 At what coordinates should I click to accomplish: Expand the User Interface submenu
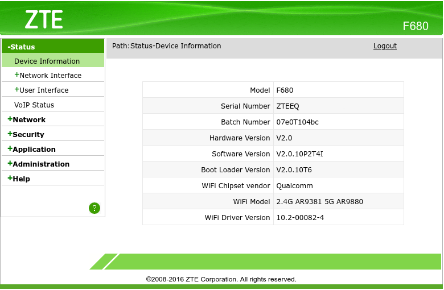[42, 90]
